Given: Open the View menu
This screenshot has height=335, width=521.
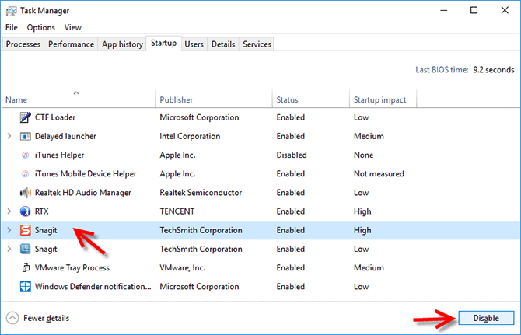Looking at the screenshot, I should [x=73, y=27].
